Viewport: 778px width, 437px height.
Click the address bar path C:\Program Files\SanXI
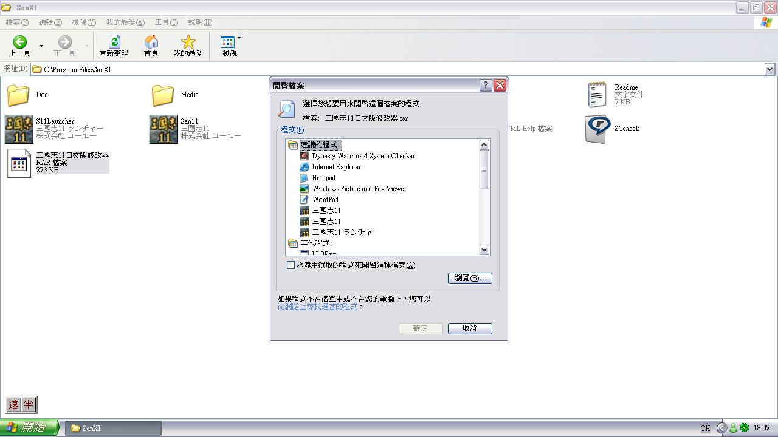(x=77, y=70)
